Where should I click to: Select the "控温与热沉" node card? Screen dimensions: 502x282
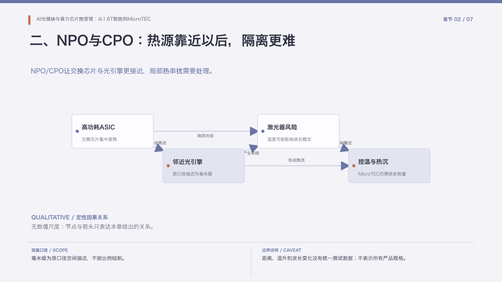click(x=389, y=166)
